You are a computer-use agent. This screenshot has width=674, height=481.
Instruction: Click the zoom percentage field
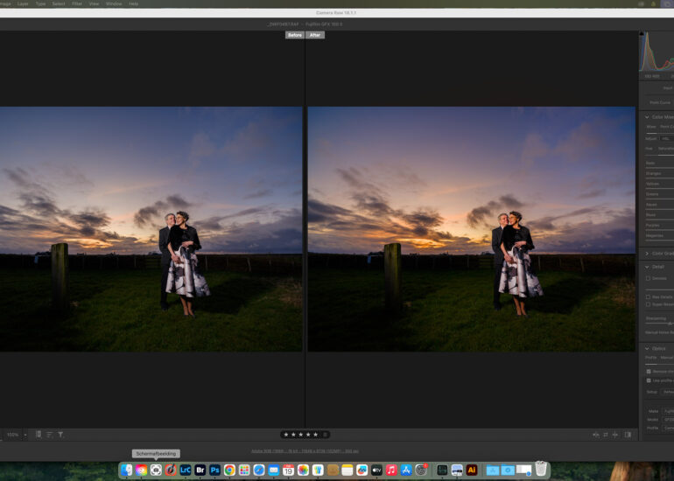12,435
